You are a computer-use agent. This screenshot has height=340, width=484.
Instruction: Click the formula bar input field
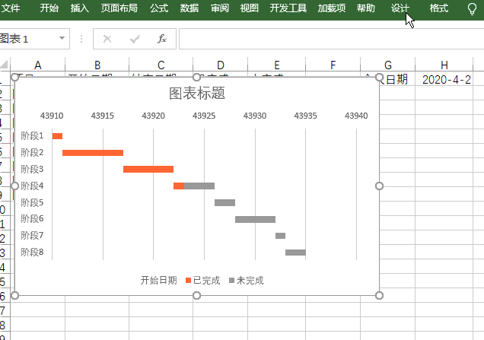tap(327, 39)
